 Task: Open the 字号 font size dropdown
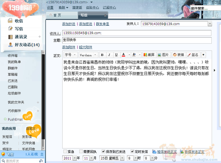[70, 55]
